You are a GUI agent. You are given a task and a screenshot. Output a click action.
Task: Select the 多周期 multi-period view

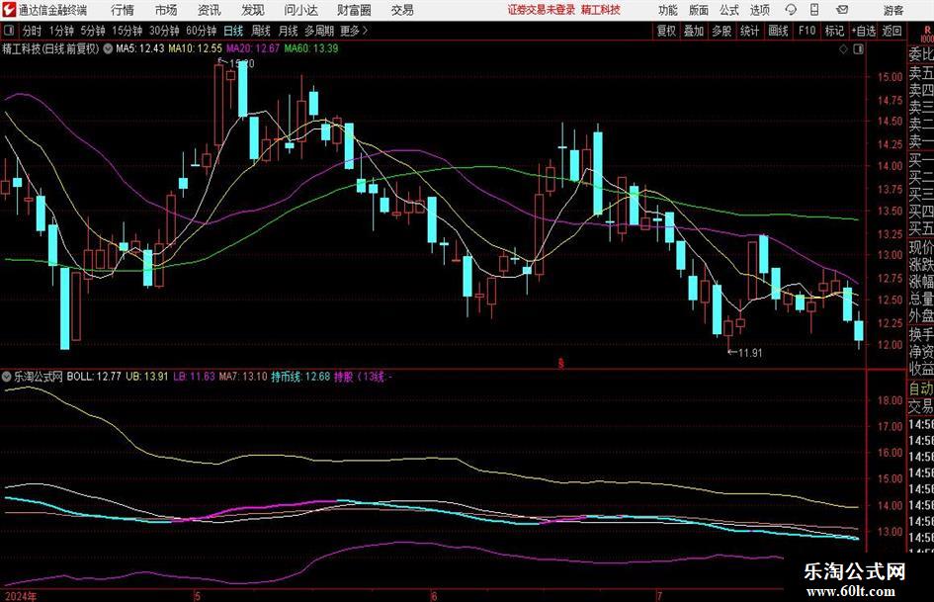319,31
